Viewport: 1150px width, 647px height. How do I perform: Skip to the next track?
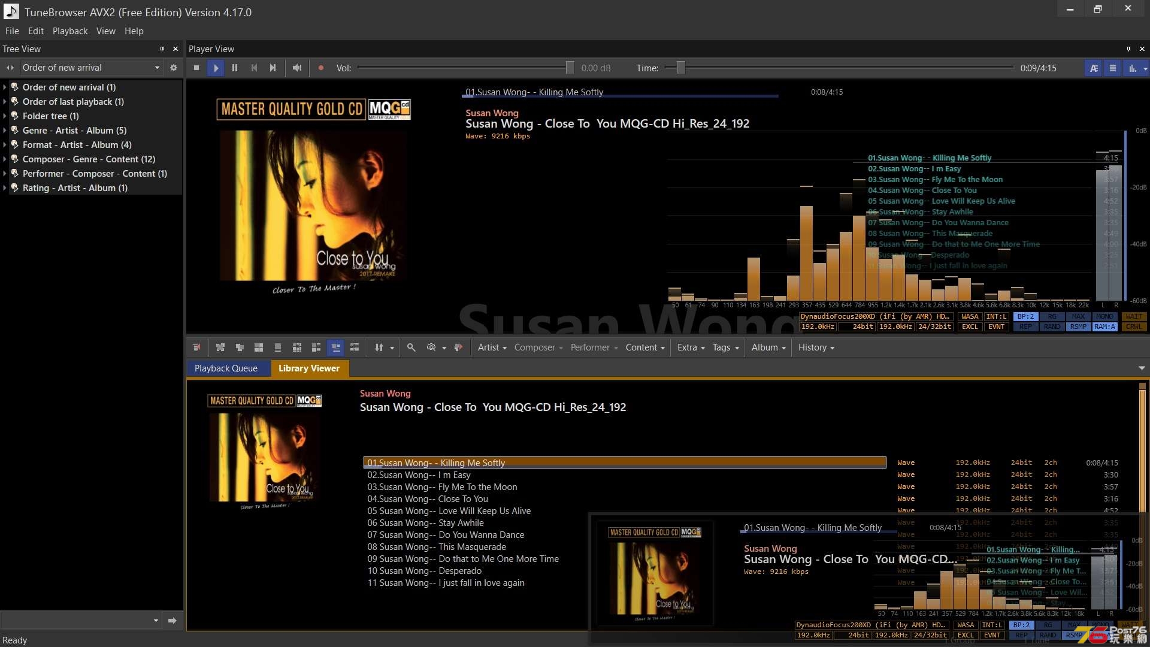point(273,68)
